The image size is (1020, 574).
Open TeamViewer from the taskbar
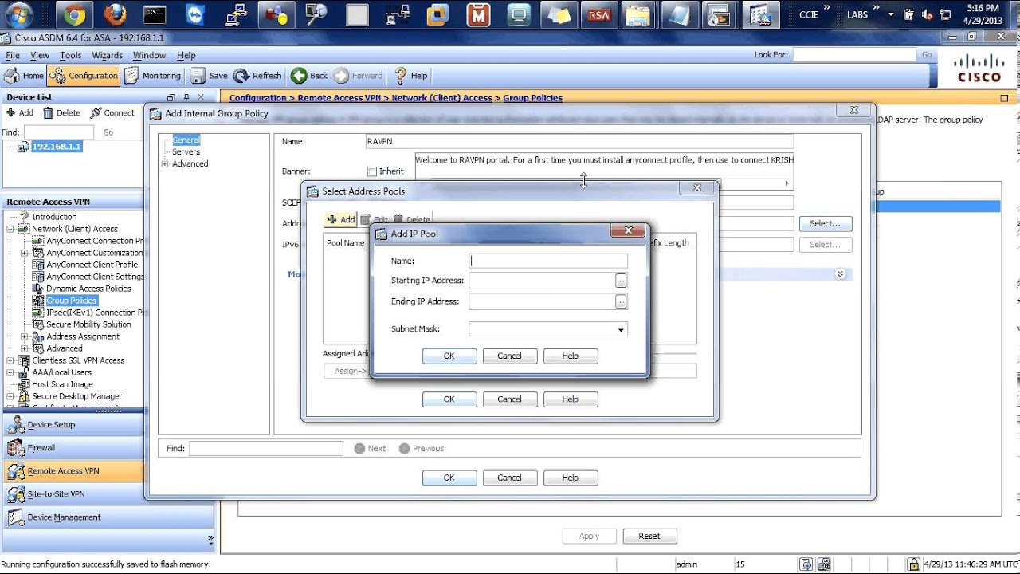194,14
